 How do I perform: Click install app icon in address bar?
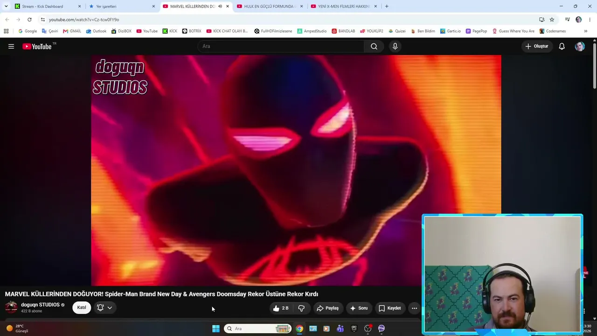tap(541, 20)
